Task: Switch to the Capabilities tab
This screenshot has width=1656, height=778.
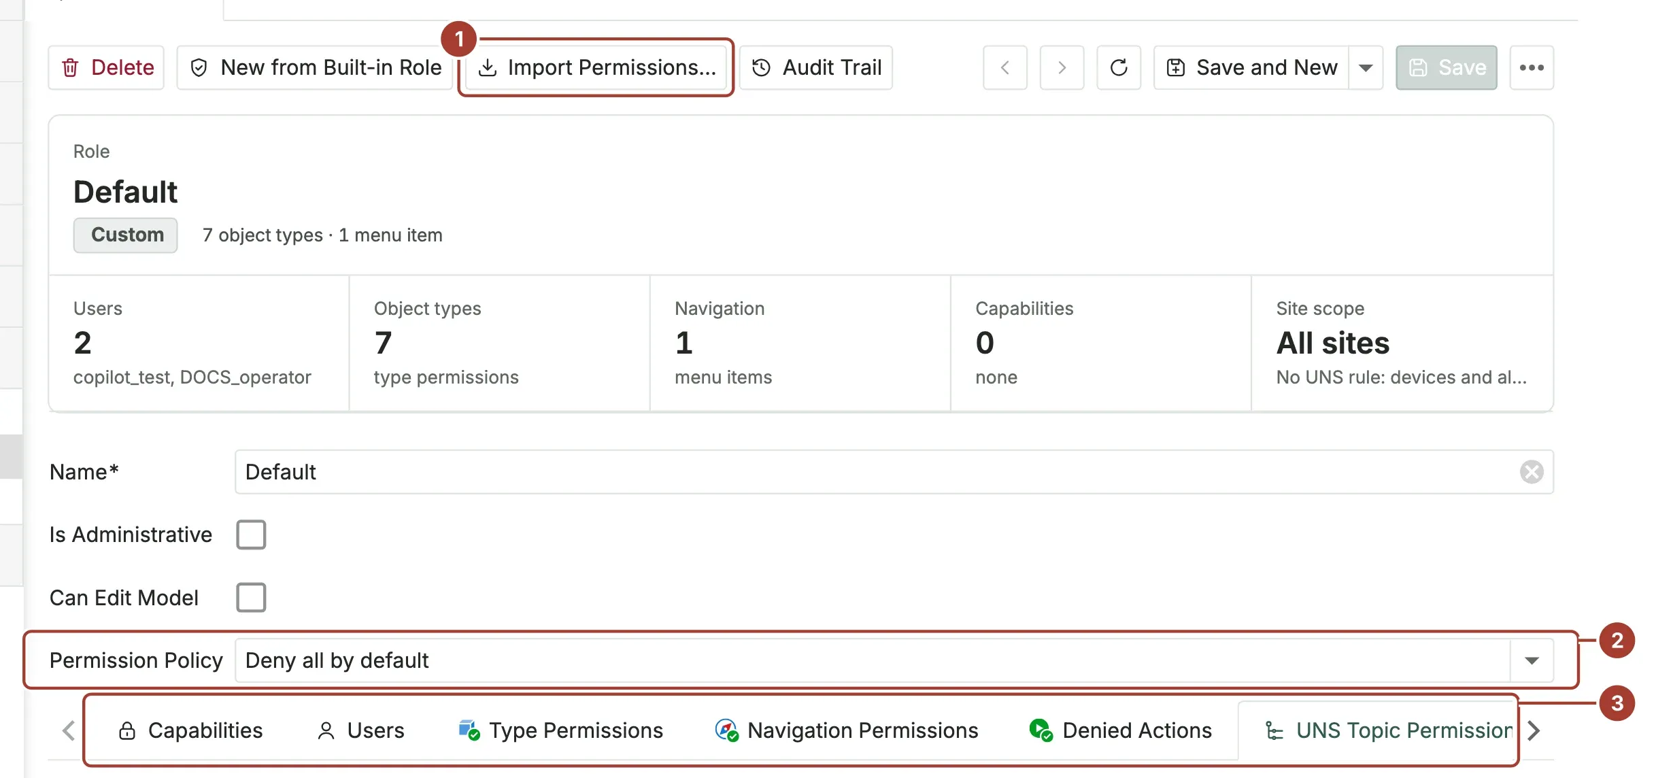Action: (x=191, y=731)
